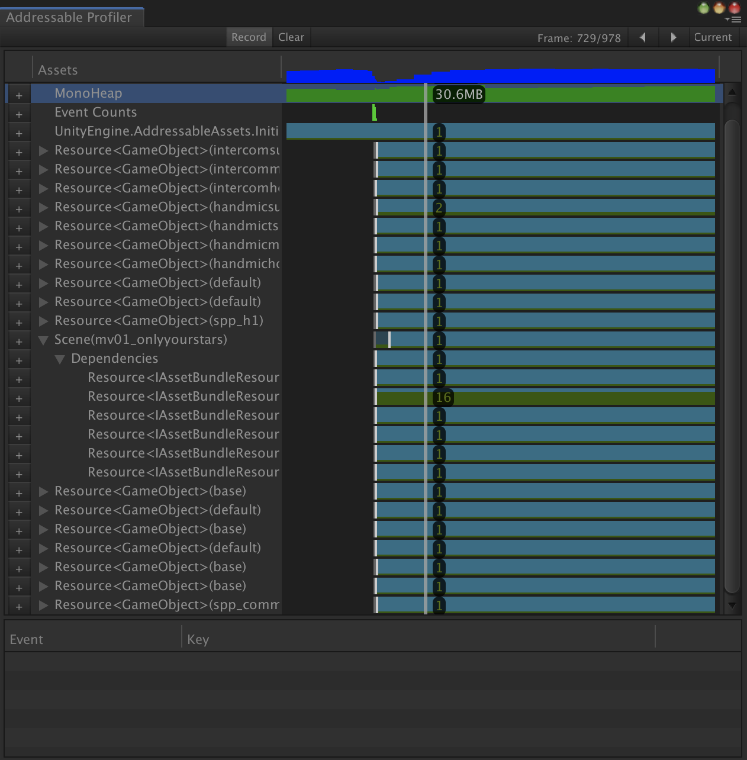This screenshot has width=747, height=760.
Task: Select the Addressable Profiler tab
Action: [x=69, y=17]
